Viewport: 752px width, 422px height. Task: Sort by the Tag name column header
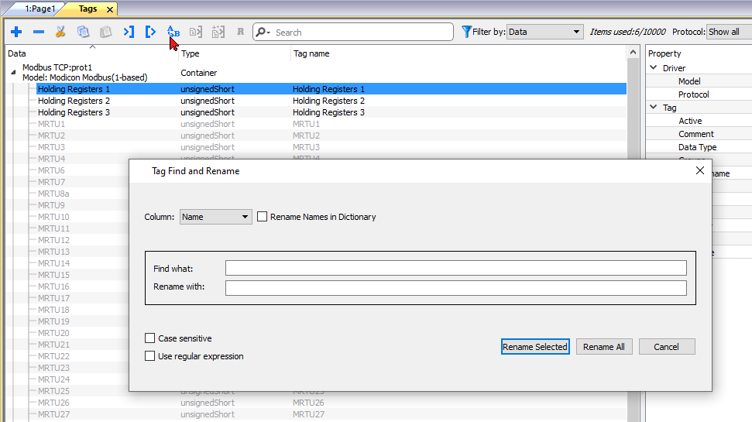[458, 53]
